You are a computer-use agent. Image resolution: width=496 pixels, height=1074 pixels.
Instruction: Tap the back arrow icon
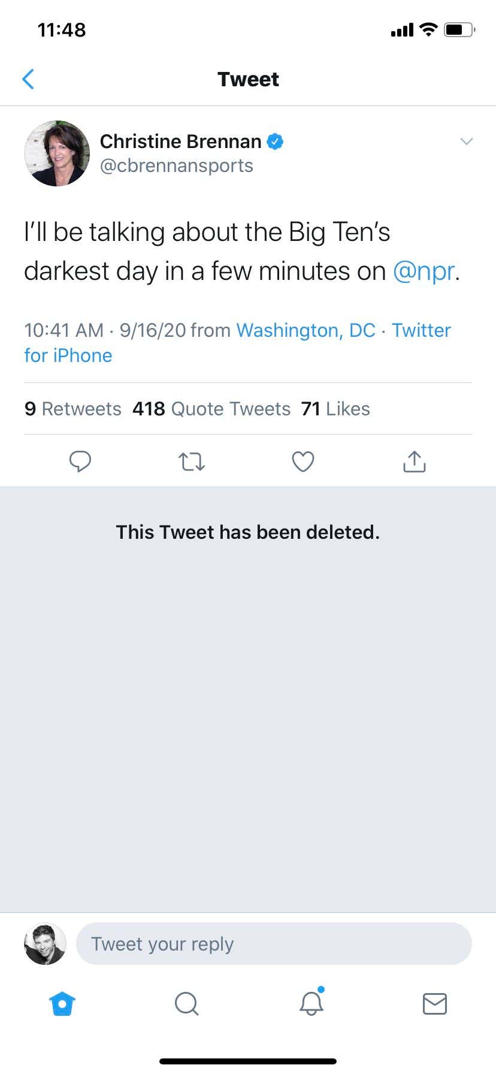[x=28, y=79]
